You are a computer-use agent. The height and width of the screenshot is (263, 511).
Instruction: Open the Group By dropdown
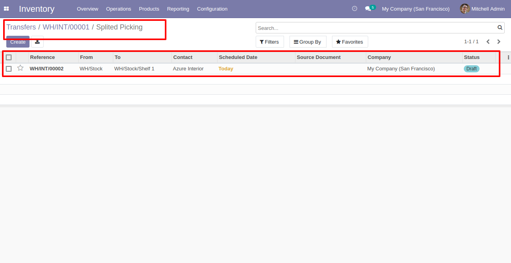pyautogui.click(x=308, y=42)
